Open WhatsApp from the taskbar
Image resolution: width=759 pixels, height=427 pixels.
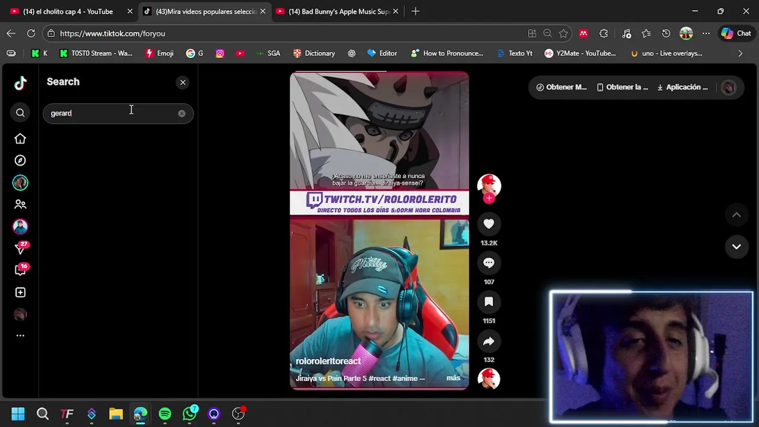coord(190,413)
